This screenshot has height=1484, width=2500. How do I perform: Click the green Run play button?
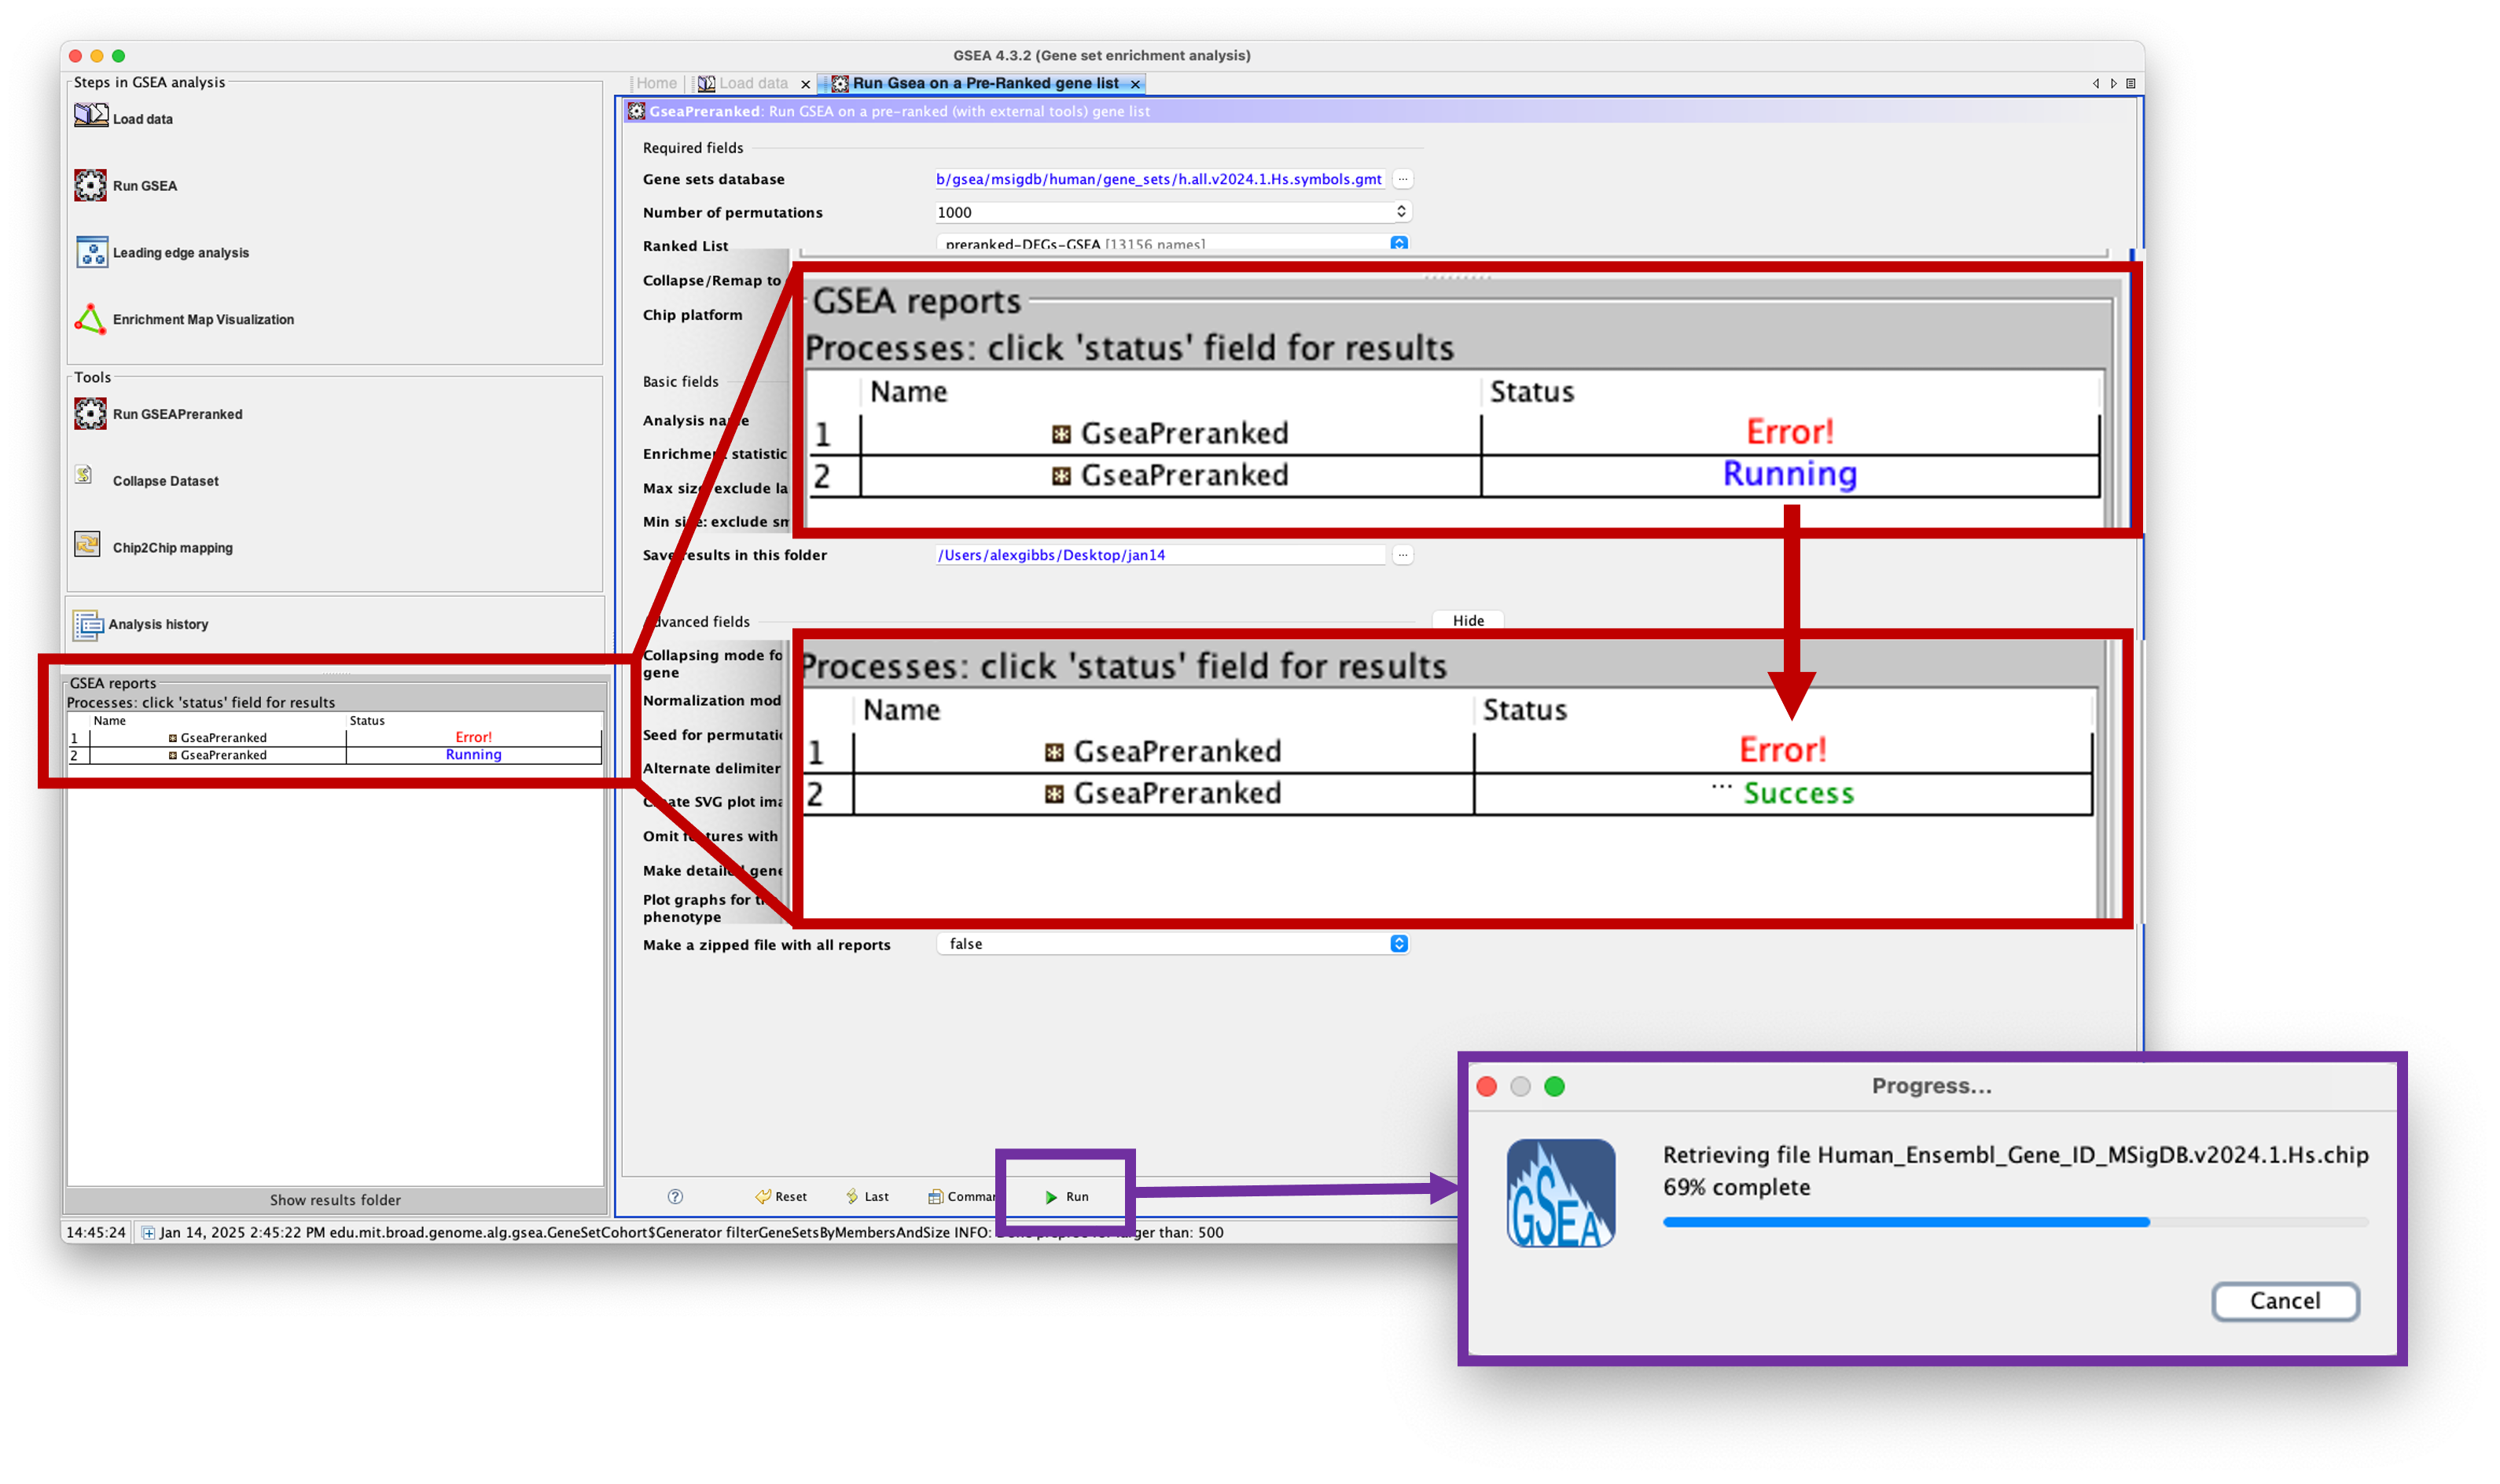click(1066, 1196)
